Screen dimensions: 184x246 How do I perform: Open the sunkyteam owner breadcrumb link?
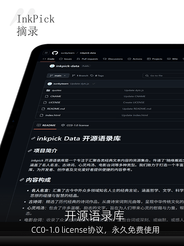pyautogui.click(x=68, y=53)
